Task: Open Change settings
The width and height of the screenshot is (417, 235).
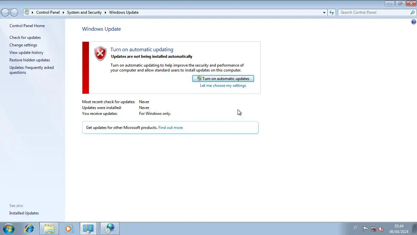Action: tap(23, 45)
